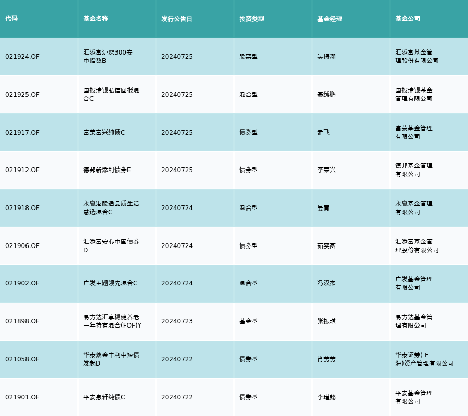Click company 华泰证券(上海)资产管理有限公司

click(424, 359)
